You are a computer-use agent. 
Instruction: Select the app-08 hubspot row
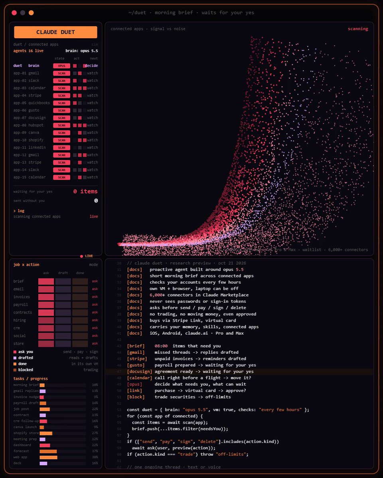[x=55, y=125]
